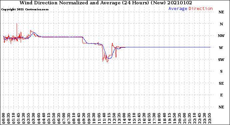The width and height of the screenshot is (230, 125).
Task: Click the 15:45 time axis label
Action: pos(139,118)
